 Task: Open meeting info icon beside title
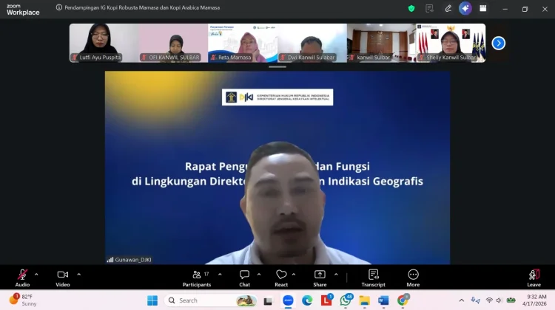tap(59, 7)
